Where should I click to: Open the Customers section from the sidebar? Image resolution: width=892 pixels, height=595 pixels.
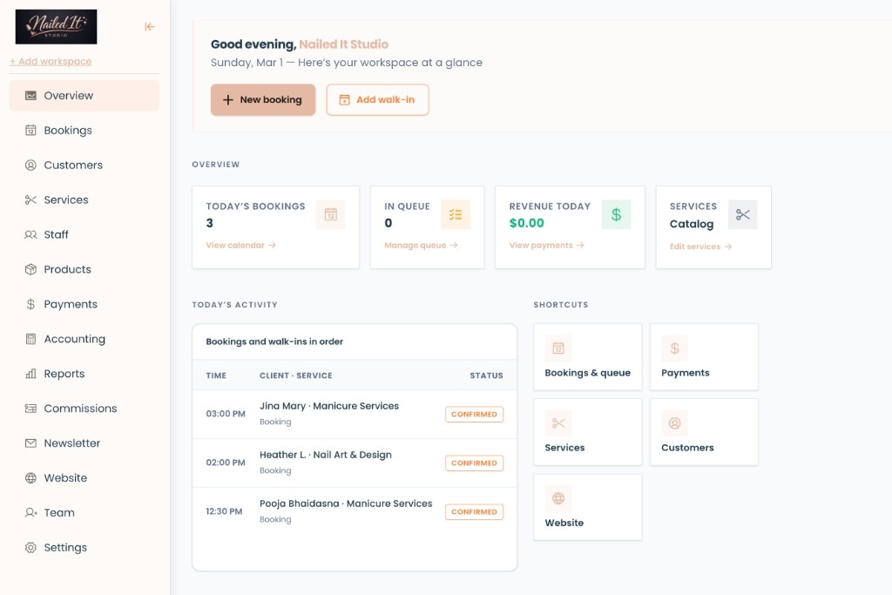[73, 165]
